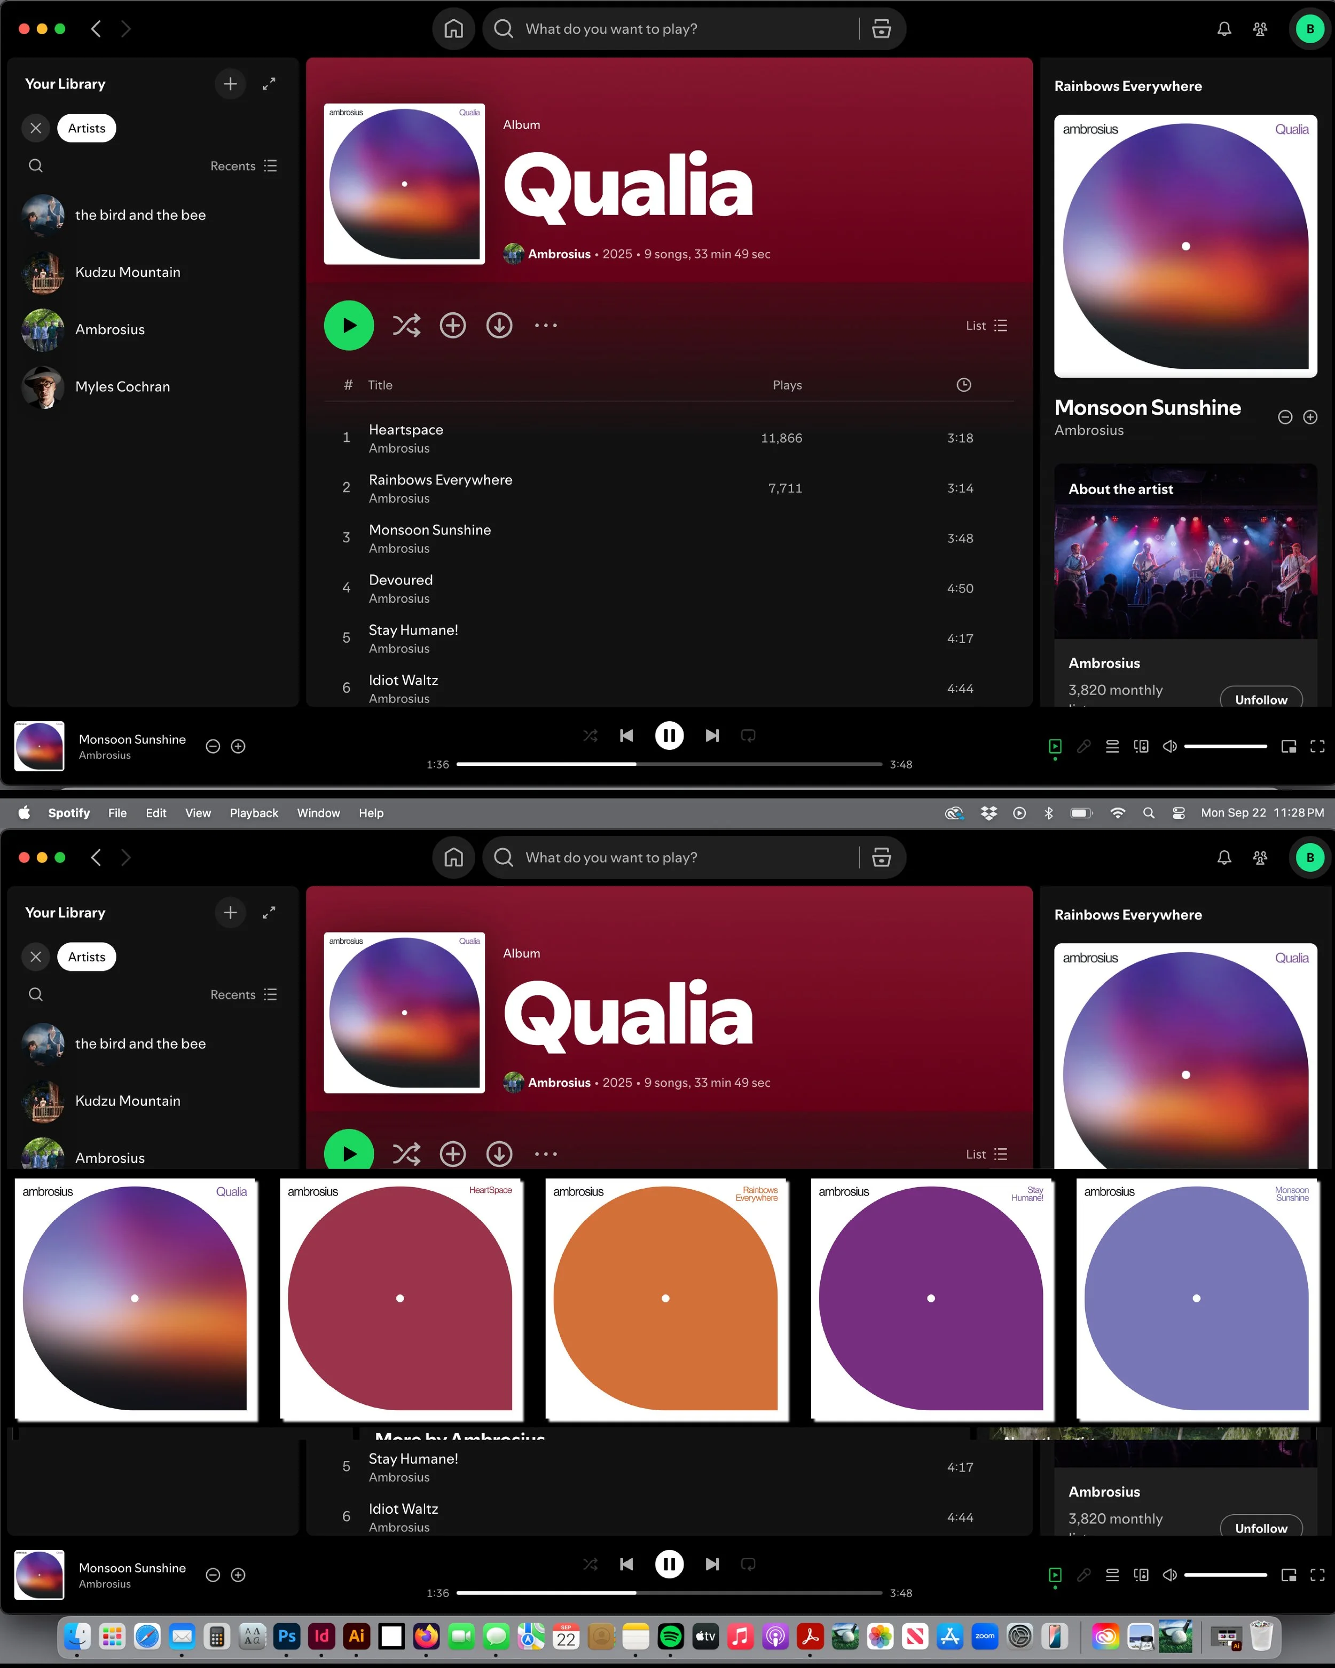The height and width of the screenshot is (1668, 1335).
Task: Open Photoshop from the Dock
Action: 286,1637
